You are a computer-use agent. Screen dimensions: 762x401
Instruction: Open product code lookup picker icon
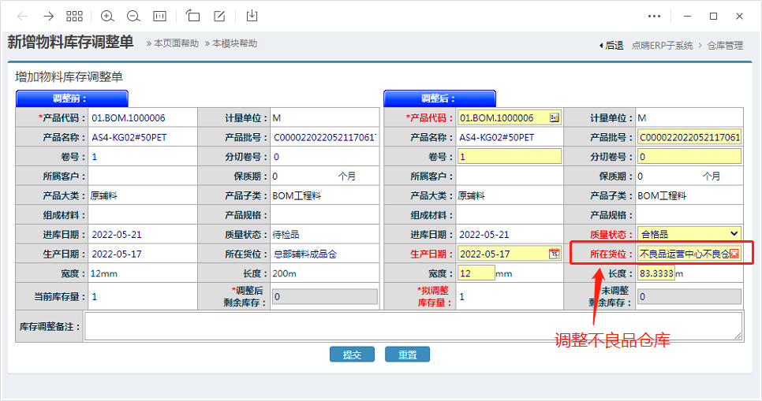click(555, 118)
